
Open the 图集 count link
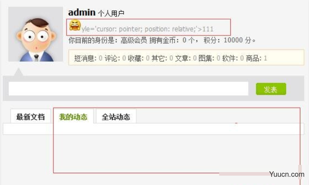[218, 58]
